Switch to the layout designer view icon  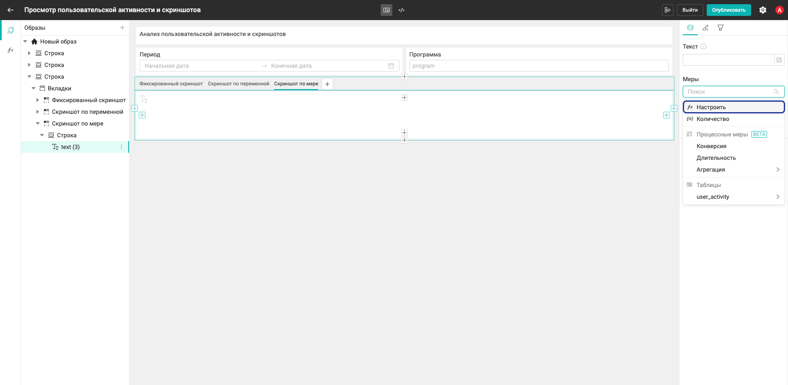(386, 10)
